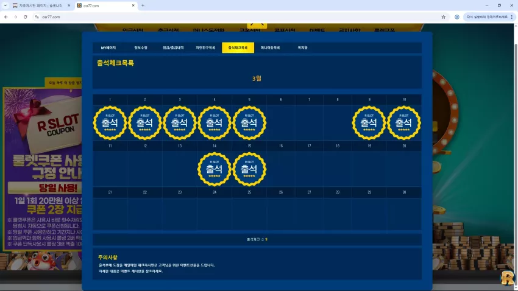This screenshot has height=291, width=518.
Task: View site information icon in address bar
Action: tap(37, 17)
